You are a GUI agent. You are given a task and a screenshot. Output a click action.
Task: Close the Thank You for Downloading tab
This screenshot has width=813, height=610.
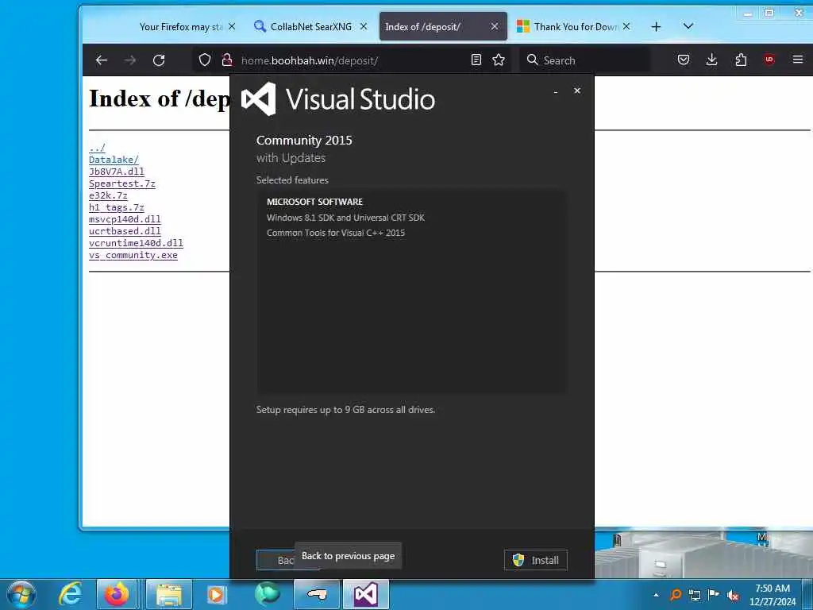click(626, 26)
